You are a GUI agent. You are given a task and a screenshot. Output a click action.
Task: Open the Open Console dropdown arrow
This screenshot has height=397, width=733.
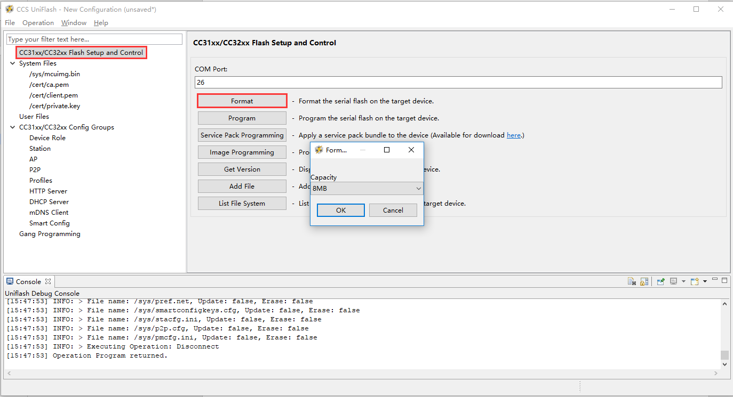(x=705, y=281)
